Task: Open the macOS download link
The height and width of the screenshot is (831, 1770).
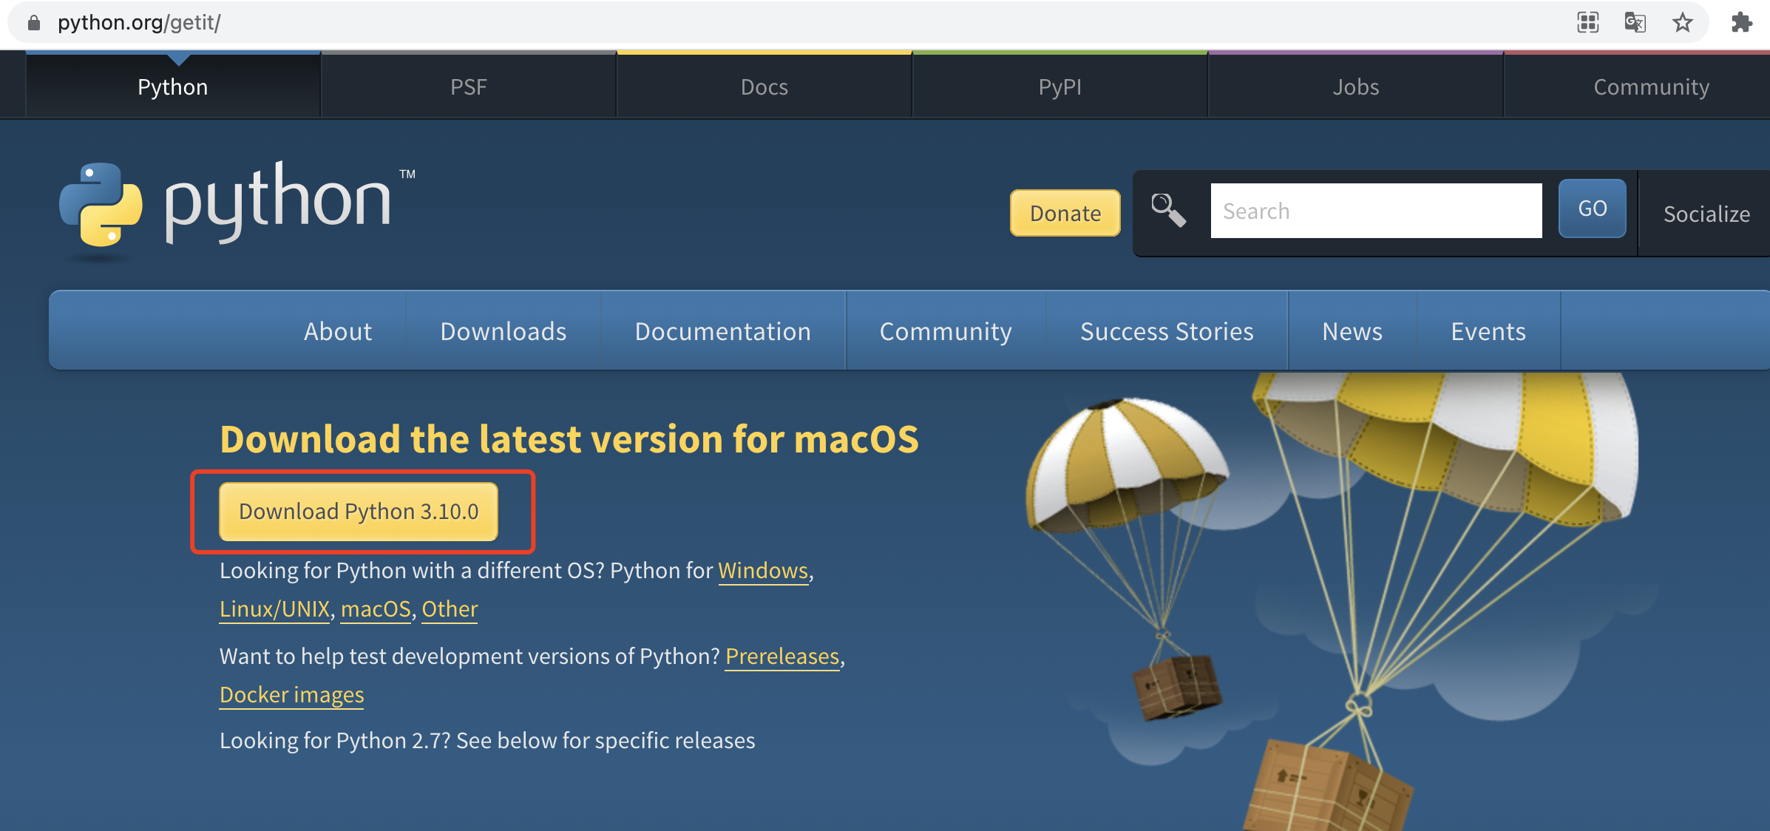Action: (x=376, y=609)
